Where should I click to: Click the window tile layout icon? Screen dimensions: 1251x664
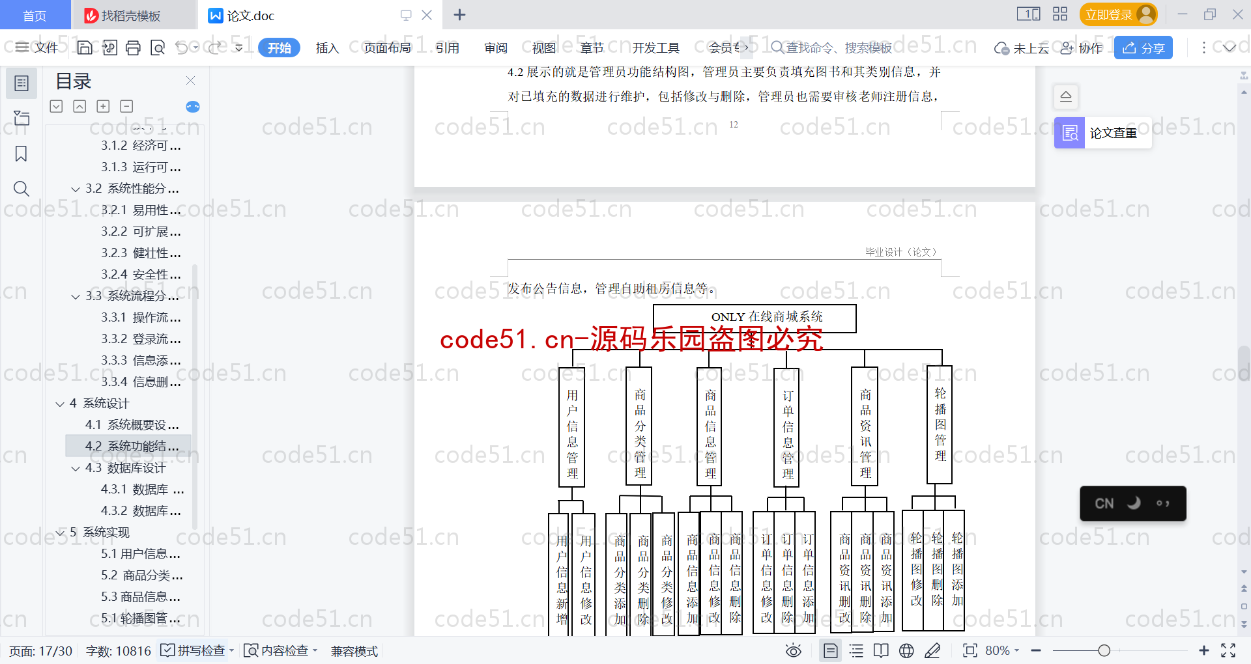(x=1028, y=14)
